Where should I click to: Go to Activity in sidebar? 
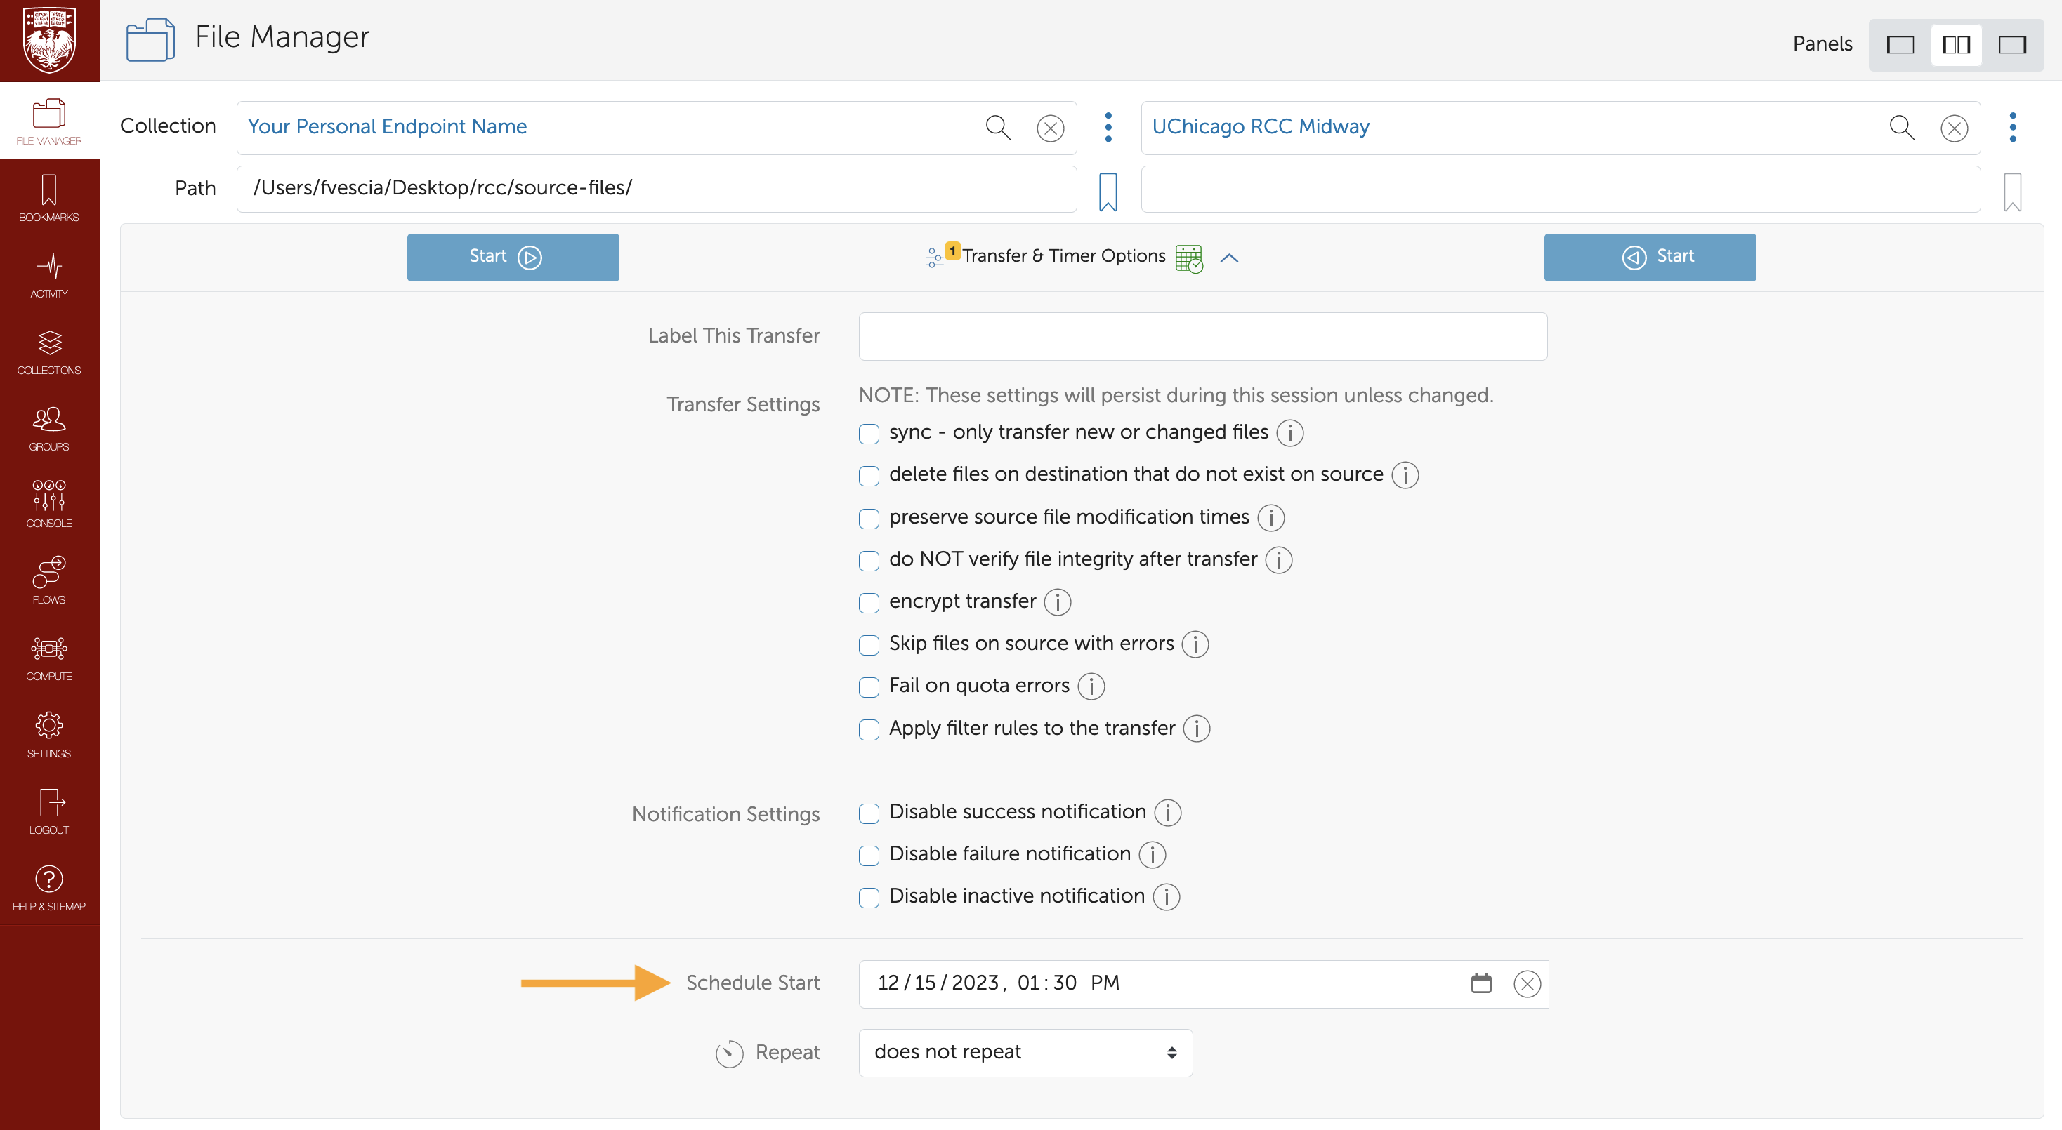point(49,275)
